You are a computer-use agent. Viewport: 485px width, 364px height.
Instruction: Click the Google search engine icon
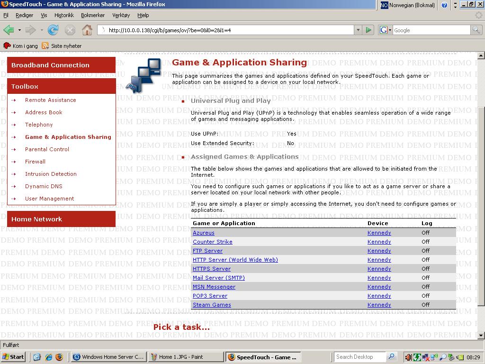click(384, 30)
